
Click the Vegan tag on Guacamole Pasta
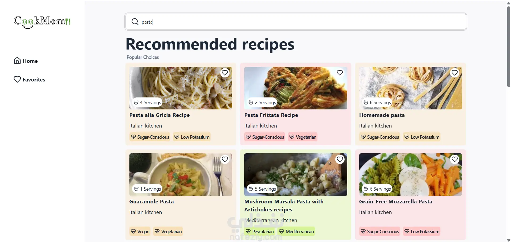click(x=140, y=231)
